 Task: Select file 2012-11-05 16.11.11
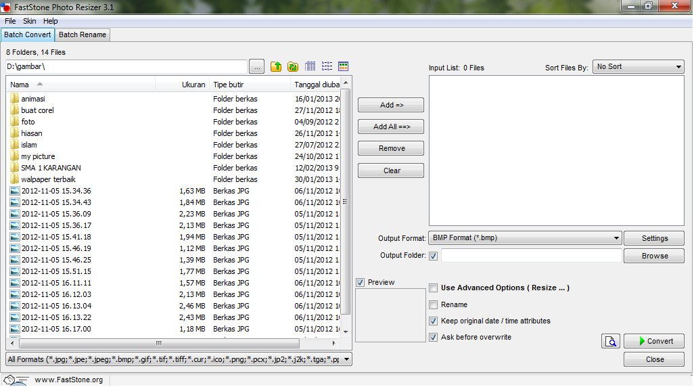[56, 283]
